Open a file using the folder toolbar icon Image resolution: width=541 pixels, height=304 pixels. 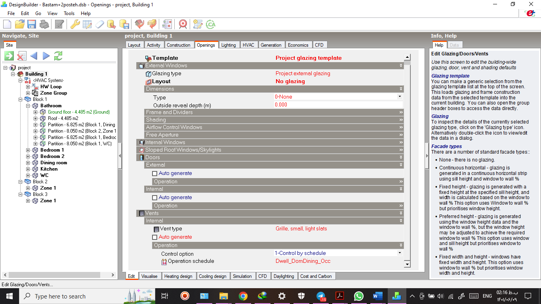19,24
